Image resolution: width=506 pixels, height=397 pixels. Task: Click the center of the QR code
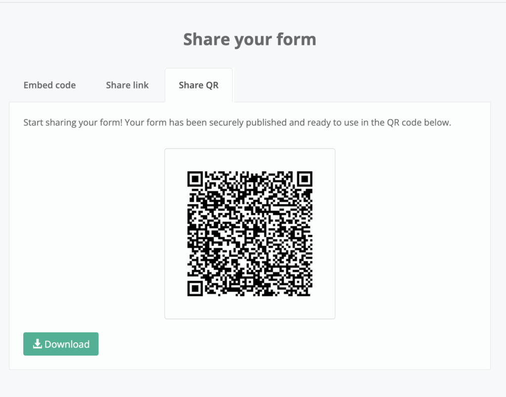click(250, 234)
